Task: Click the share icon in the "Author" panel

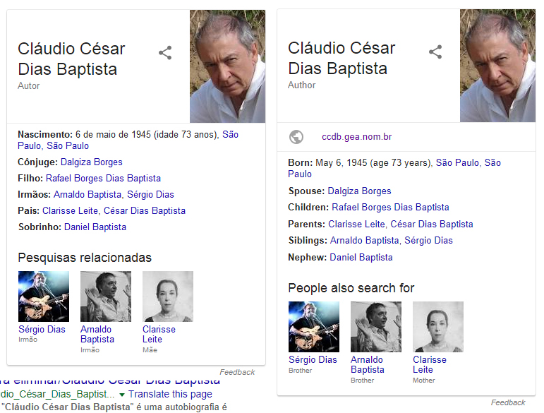Action: click(x=435, y=52)
